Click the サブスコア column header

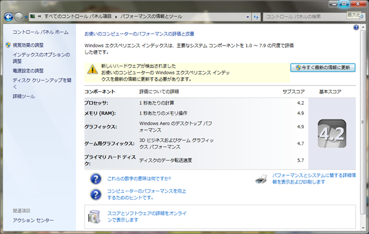293,92
